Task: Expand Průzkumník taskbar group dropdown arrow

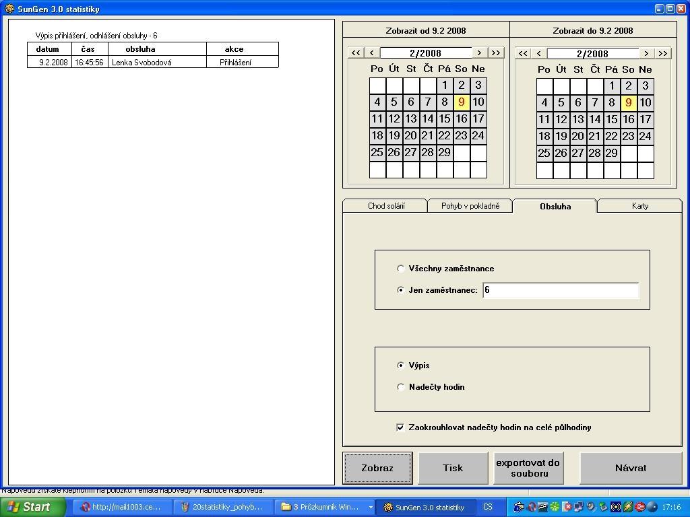Action: tap(371, 507)
